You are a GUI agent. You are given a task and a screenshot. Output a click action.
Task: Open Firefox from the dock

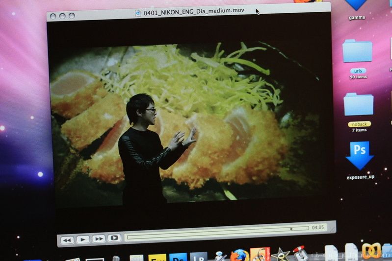(240, 256)
